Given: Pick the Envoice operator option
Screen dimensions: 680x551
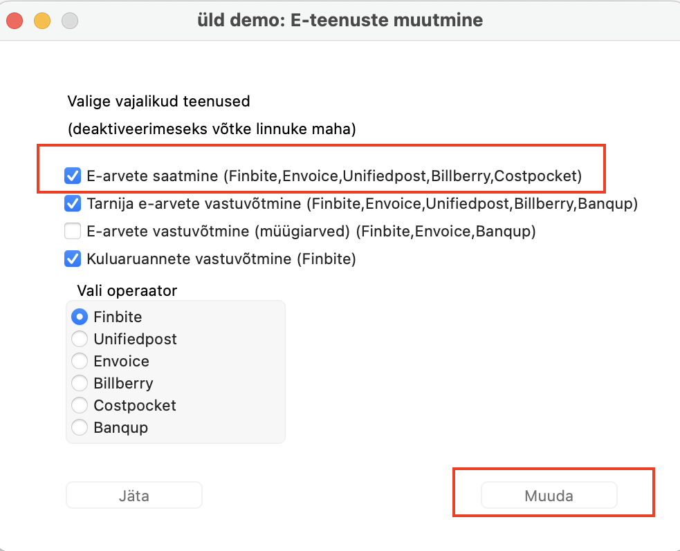Looking at the screenshot, I should coord(80,362).
